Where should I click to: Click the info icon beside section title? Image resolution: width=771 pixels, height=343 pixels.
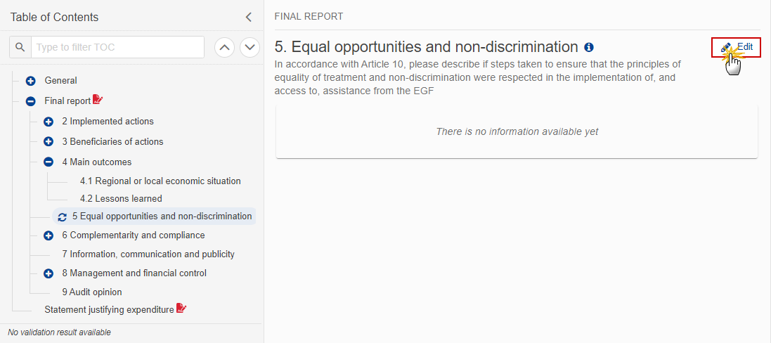point(588,47)
